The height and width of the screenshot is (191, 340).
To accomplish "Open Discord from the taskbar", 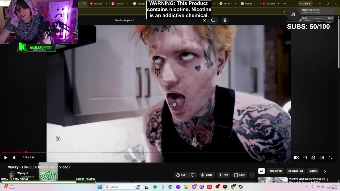I will click(194, 187).
